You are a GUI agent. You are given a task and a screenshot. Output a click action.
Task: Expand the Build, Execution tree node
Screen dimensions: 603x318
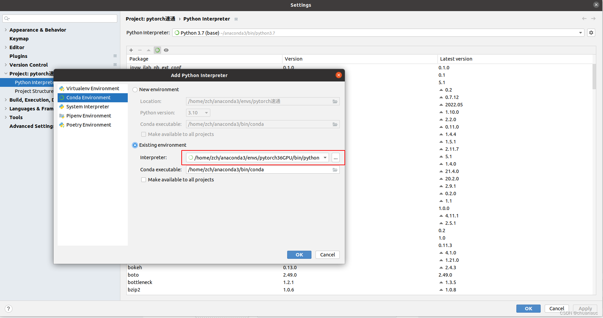(6, 100)
